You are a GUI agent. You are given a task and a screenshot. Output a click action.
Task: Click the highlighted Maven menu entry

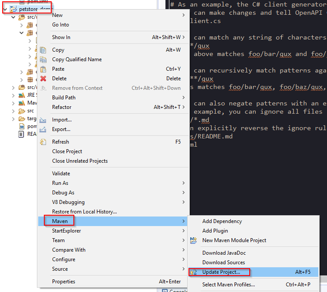click(x=114, y=221)
